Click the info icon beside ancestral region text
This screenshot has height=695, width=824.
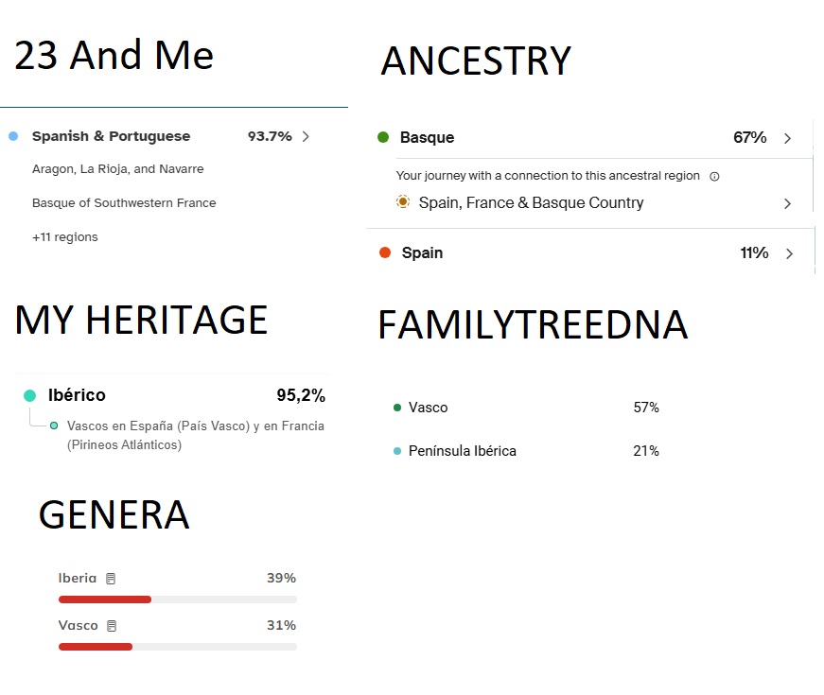tap(714, 176)
